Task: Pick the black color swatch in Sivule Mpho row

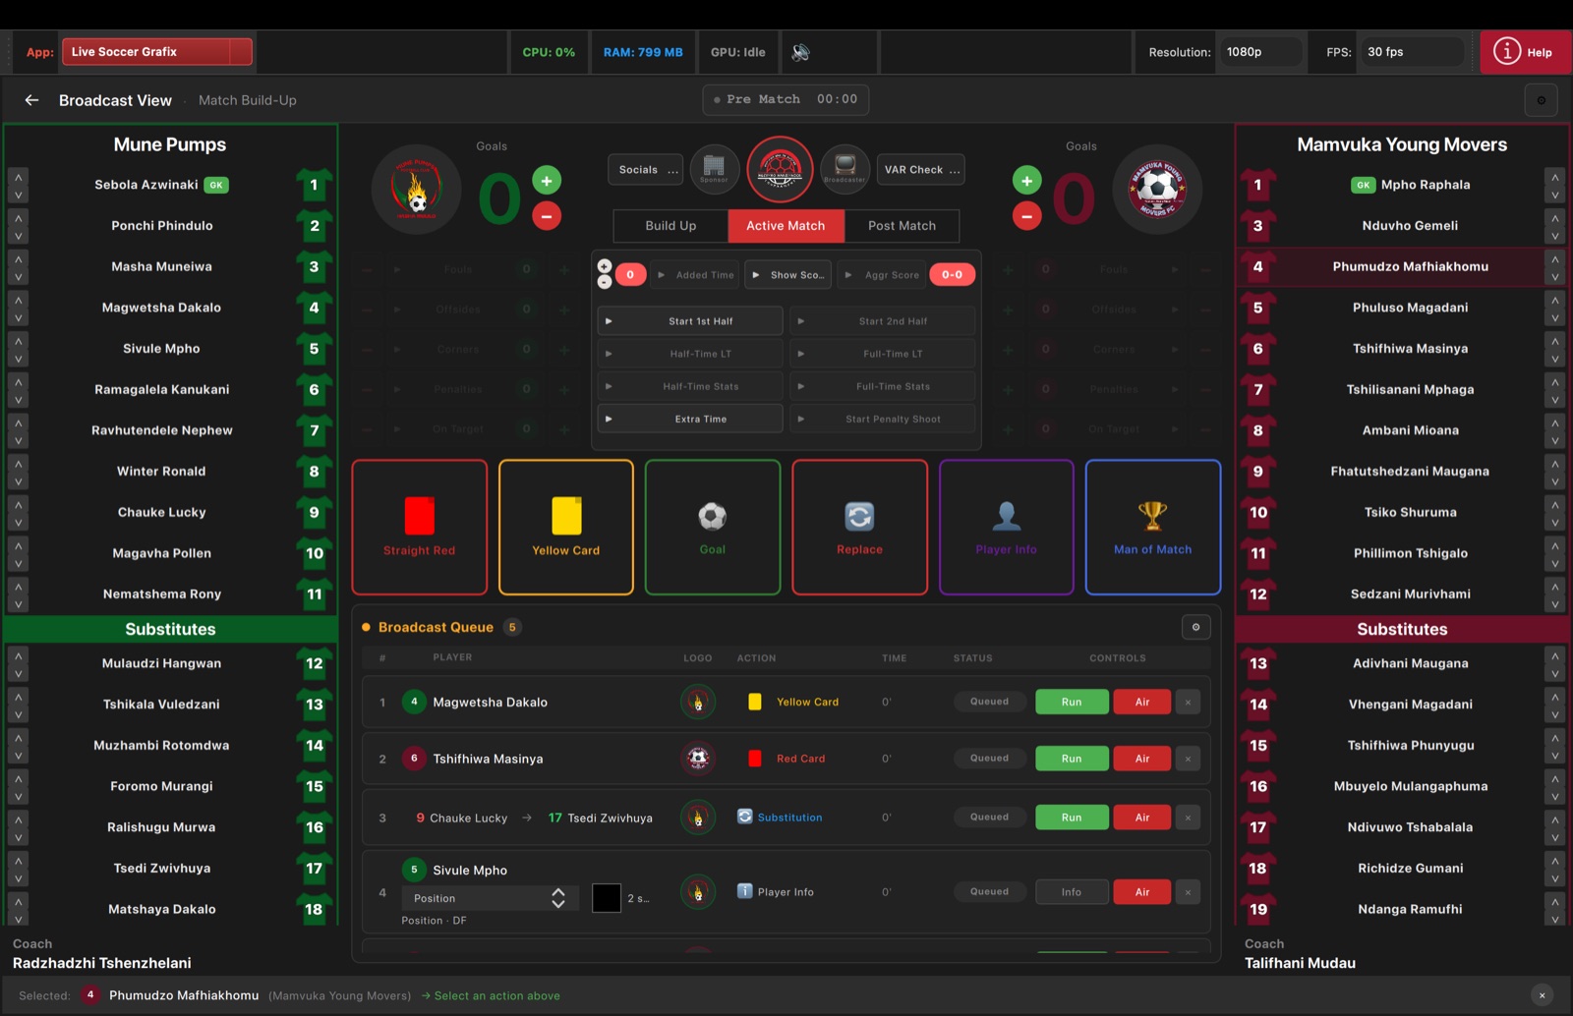Action: click(x=607, y=898)
